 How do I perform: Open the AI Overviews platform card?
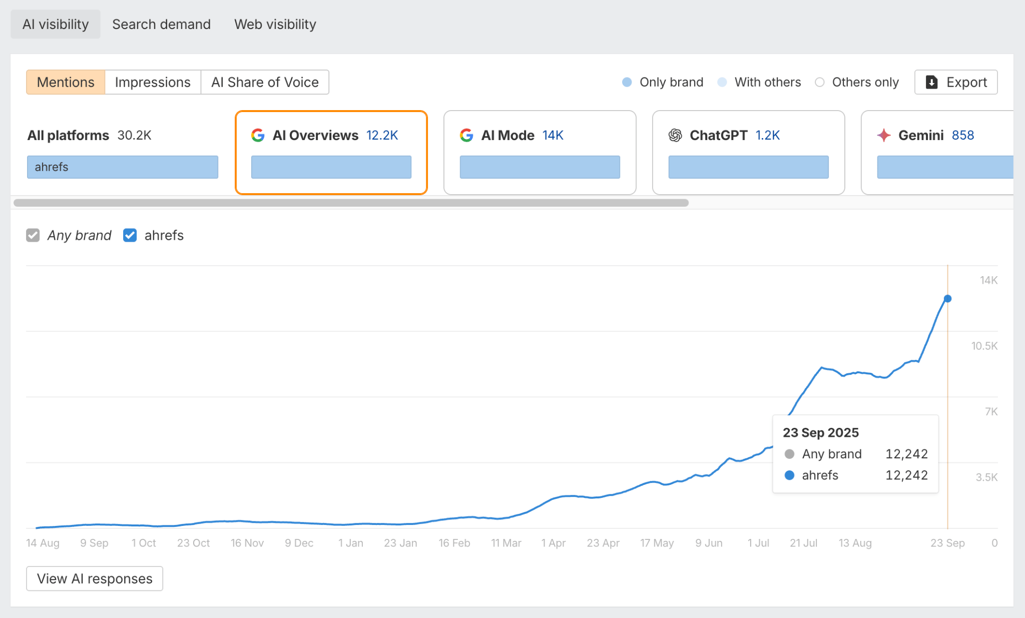tap(331, 152)
